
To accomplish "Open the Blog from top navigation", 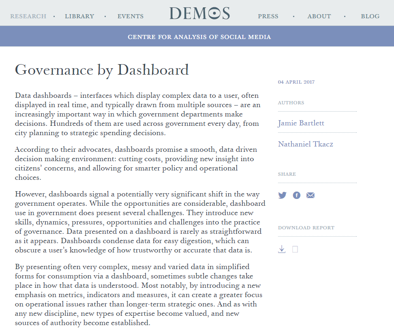I will coord(370,16).
